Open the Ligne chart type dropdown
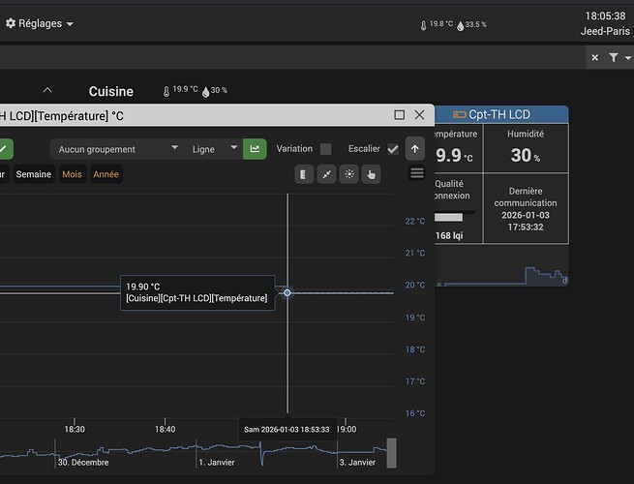 (x=213, y=149)
